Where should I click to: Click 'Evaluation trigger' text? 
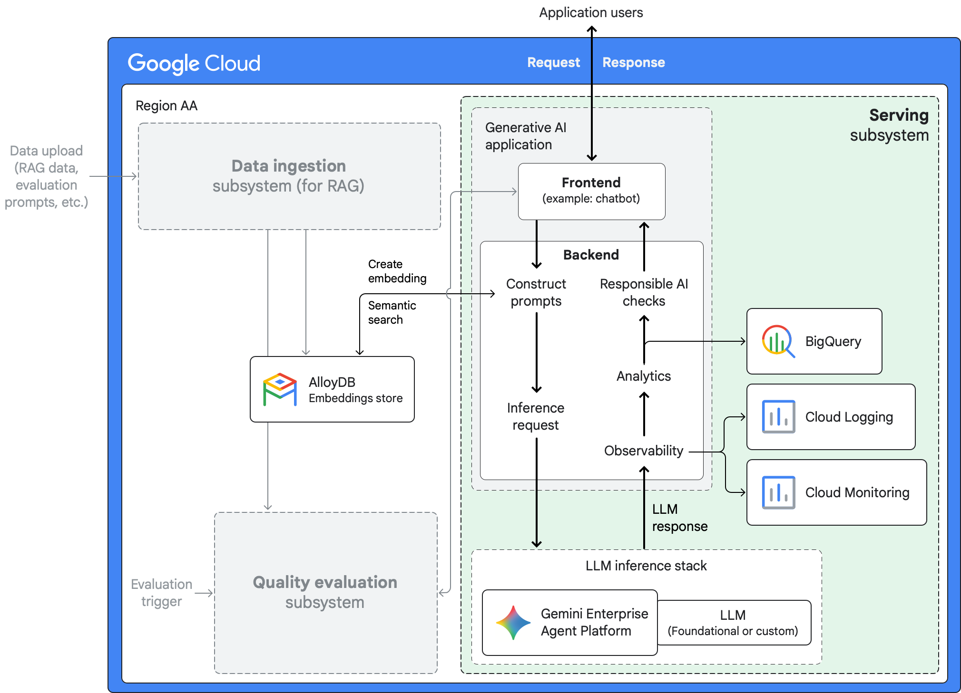point(162,593)
